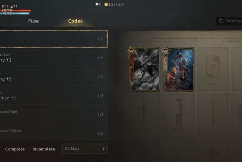Click the gold coin currency icon

click(106, 4)
